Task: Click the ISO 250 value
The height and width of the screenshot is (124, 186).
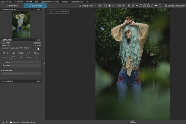Action: (6, 53)
